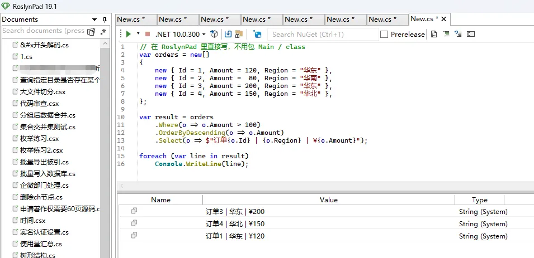
Task: Open 删除ch节点.cs document
Action: point(41,197)
